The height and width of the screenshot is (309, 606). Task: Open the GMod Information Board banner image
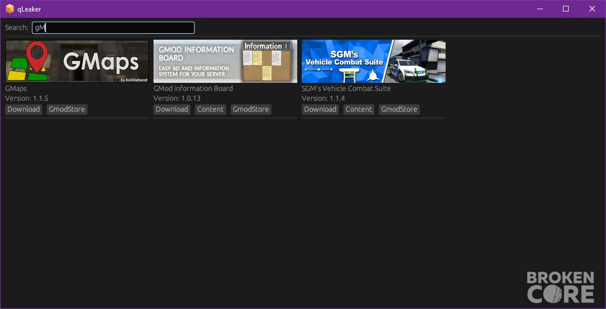pyautogui.click(x=225, y=61)
